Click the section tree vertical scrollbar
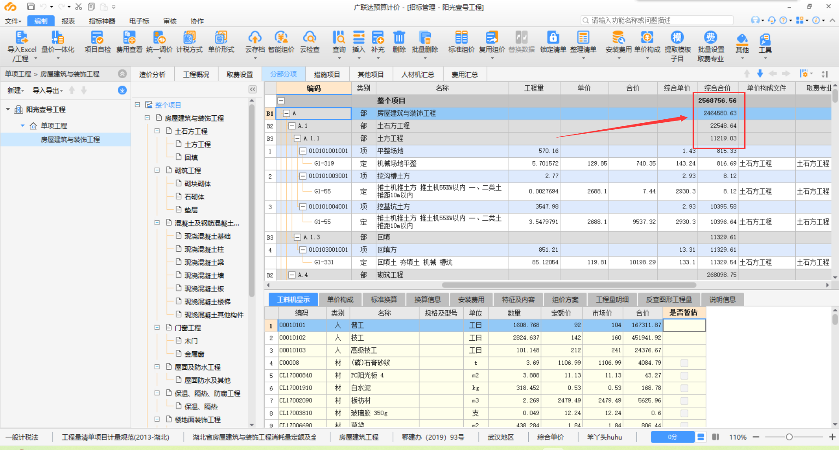Screen dimensions: 839x450 (x=252, y=201)
